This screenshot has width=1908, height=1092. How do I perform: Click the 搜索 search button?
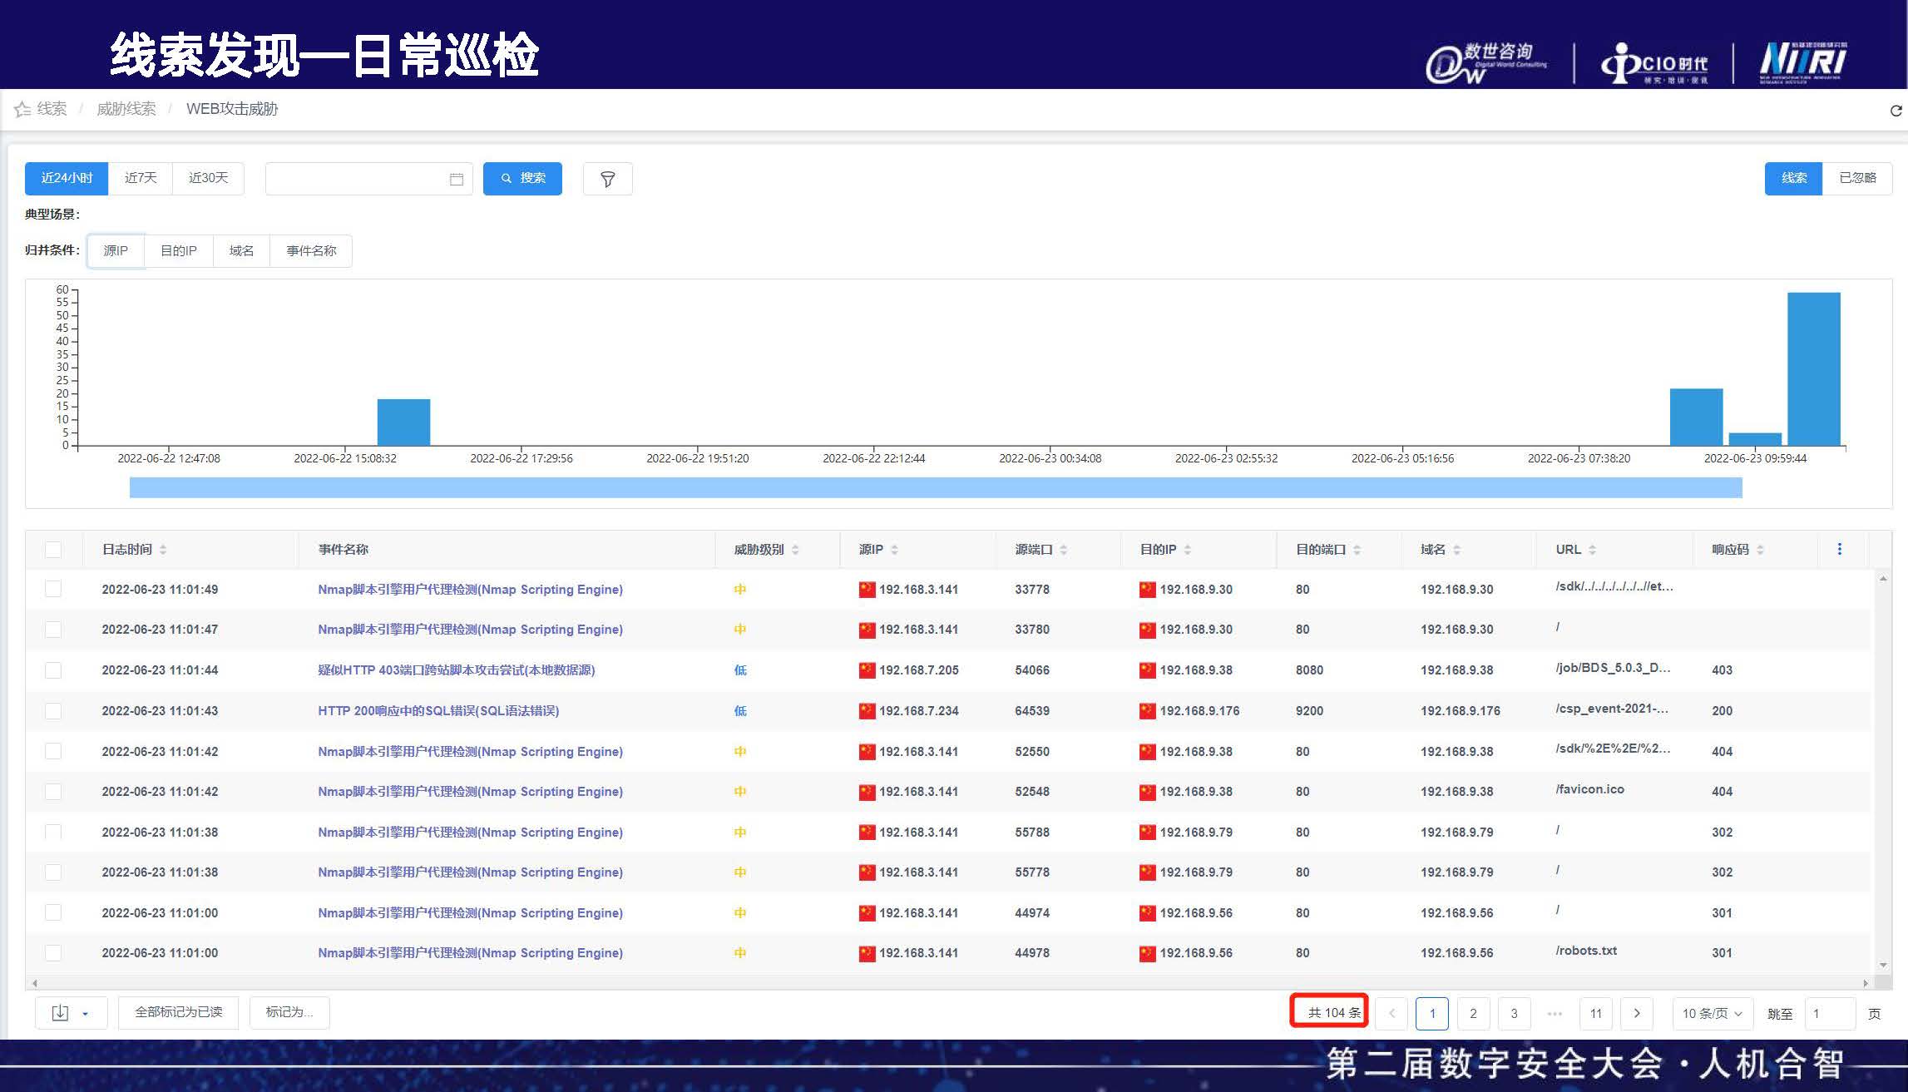coord(522,178)
